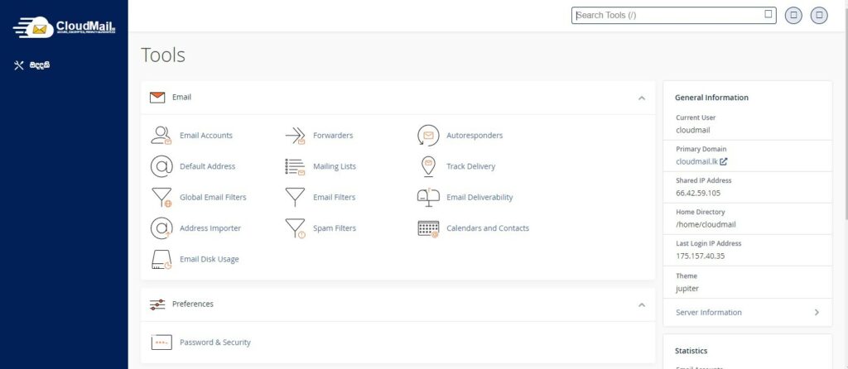Open the Mailing Lists link
The height and width of the screenshot is (369, 848).
click(335, 166)
